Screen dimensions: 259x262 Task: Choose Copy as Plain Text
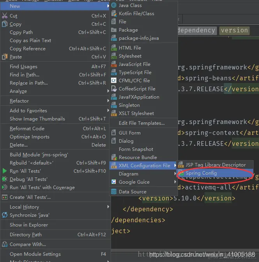(x=55, y=41)
